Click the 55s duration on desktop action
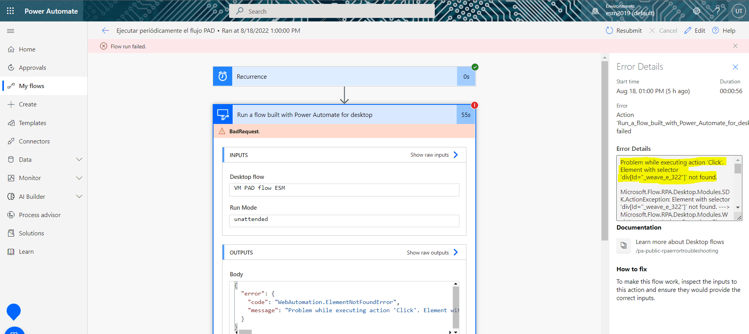Image resolution: width=749 pixels, height=334 pixels. click(x=466, y=115)
